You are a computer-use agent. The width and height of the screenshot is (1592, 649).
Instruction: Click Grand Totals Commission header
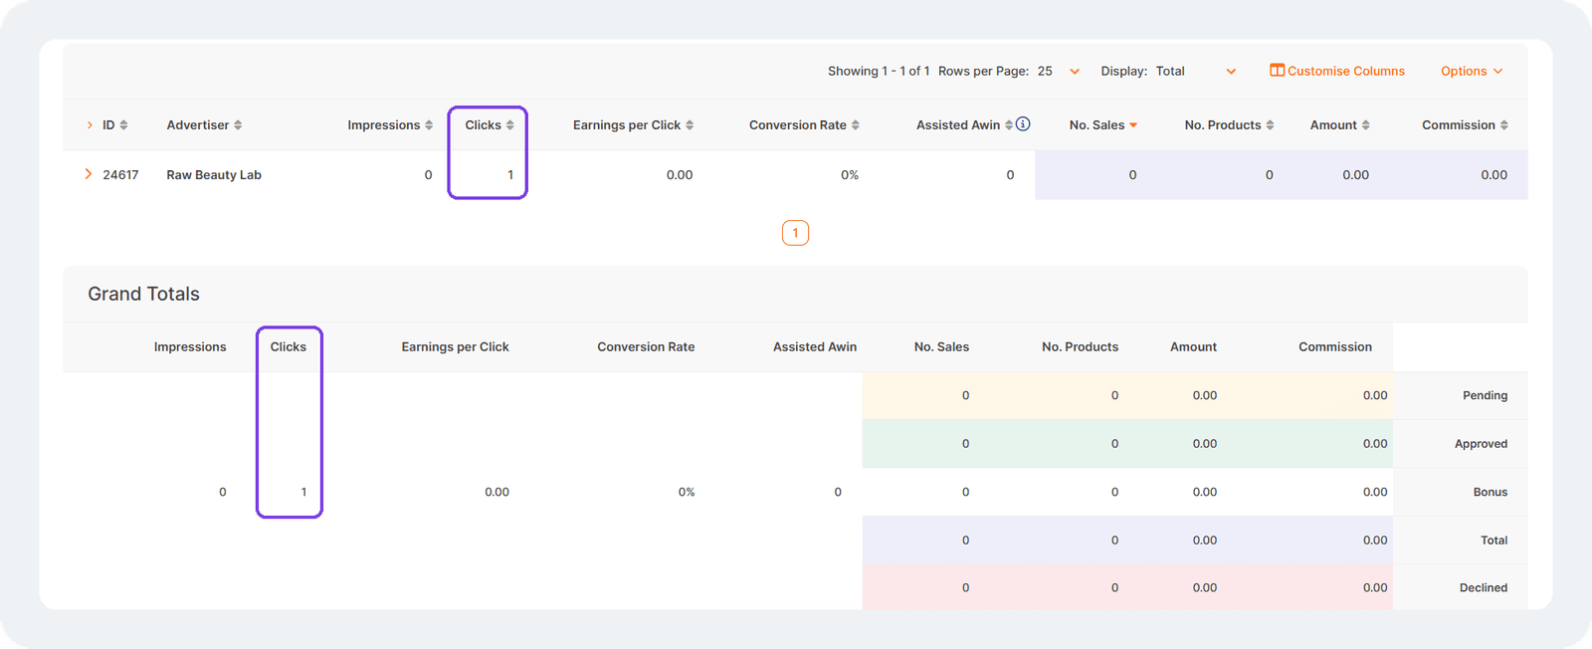(x=1334, y=347)
